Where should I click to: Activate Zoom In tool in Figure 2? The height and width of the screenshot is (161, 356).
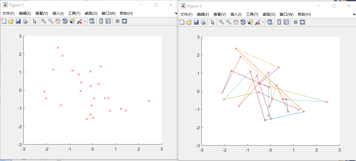tap(222, 22)
